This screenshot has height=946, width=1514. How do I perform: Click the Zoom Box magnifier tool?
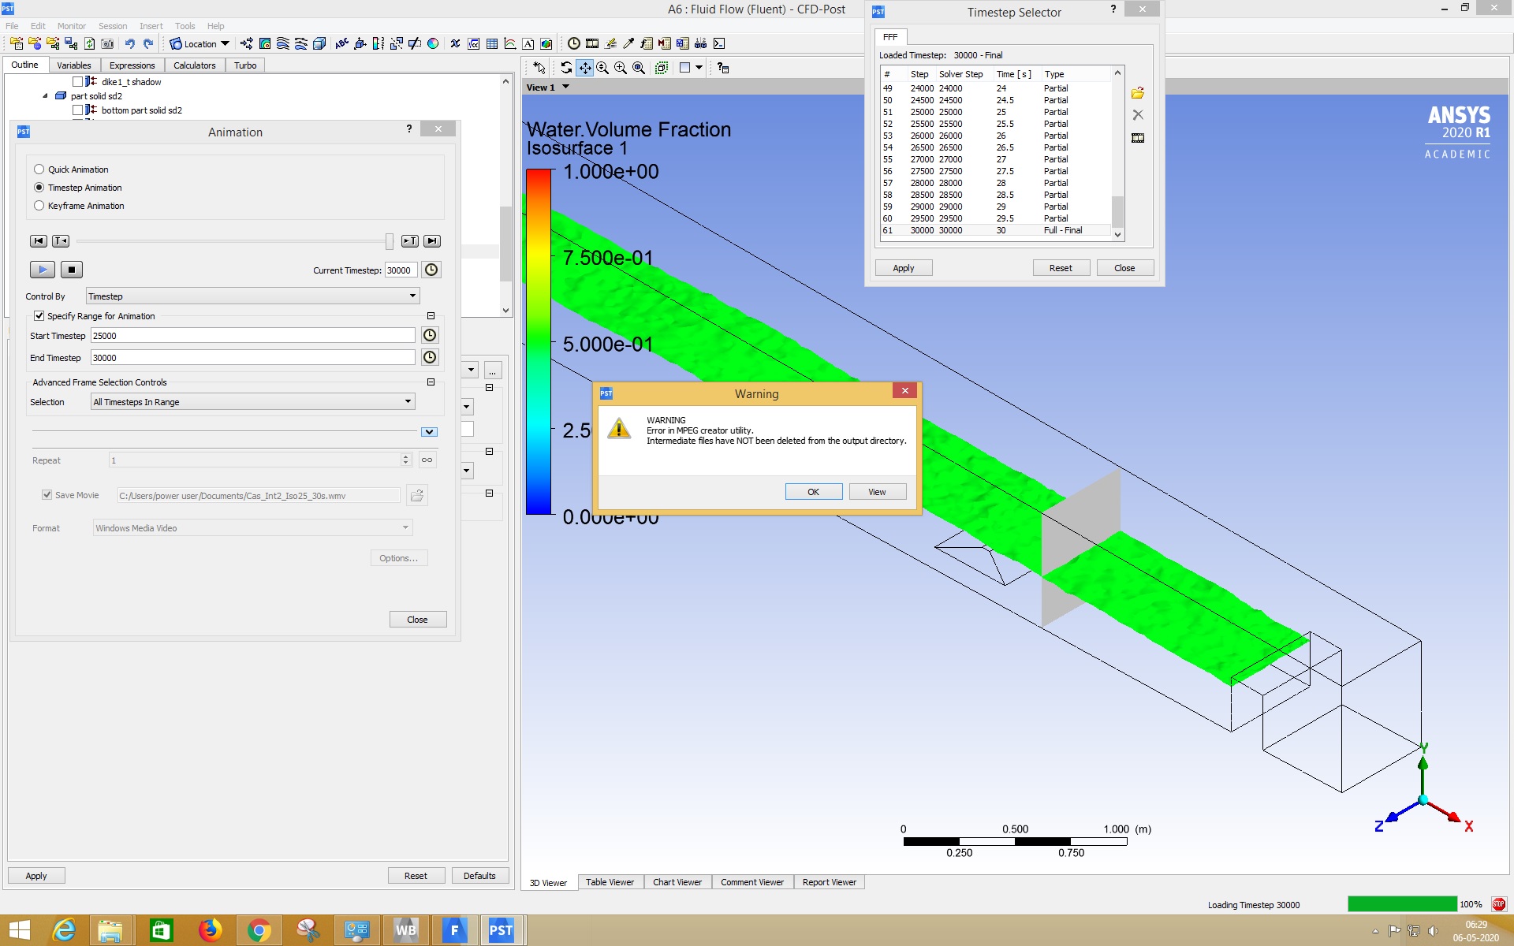pos(621,68)
